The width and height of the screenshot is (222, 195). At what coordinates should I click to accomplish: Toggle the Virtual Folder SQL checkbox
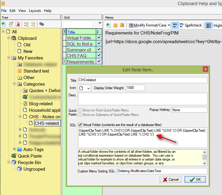(x=80, y=125)
